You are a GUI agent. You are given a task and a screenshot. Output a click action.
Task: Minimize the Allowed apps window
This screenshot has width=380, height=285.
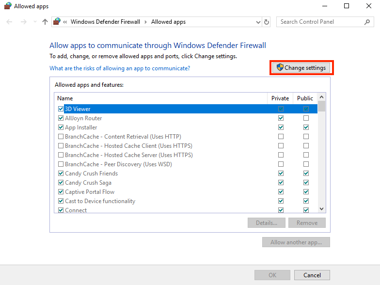click(325, 6)
